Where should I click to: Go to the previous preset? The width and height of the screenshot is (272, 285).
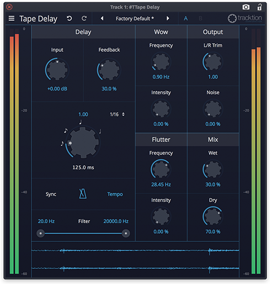tap(102, 18)
